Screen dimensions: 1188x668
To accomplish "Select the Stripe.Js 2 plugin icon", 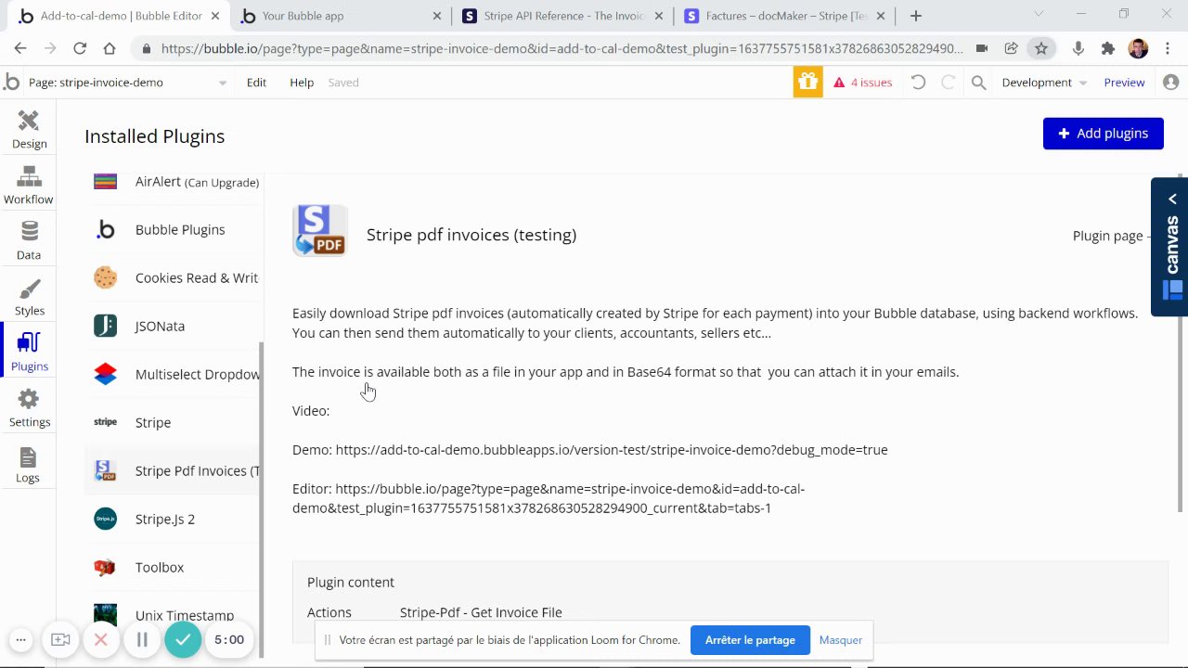I will pos(106,519).
